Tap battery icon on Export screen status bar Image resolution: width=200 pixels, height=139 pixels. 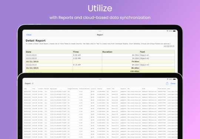tap(174, 79)
